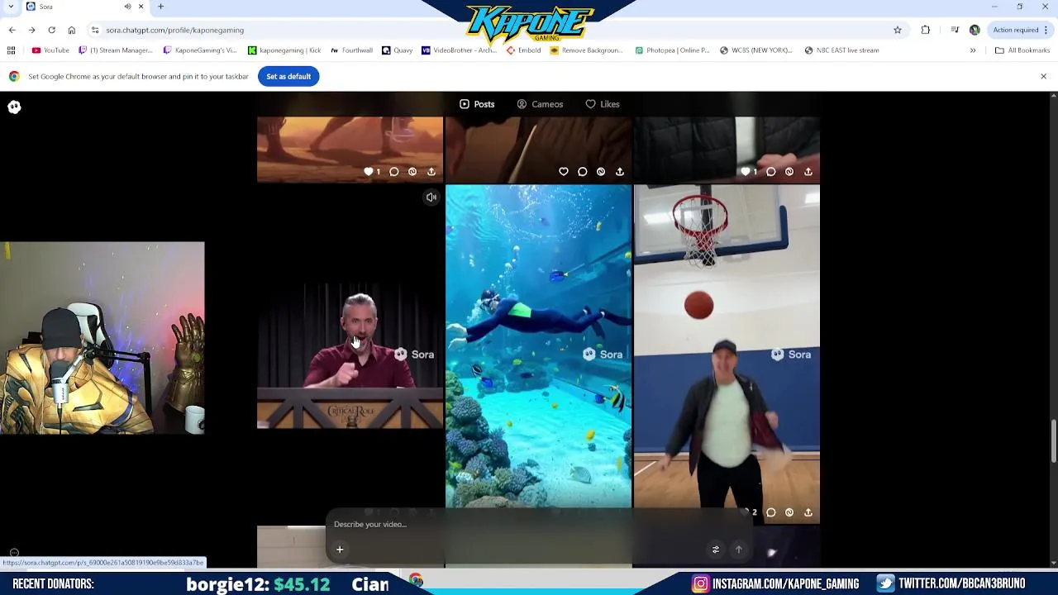Share the basketball video
The width and height of the screenshot is (1058, 595).
[x=808, y=512]
